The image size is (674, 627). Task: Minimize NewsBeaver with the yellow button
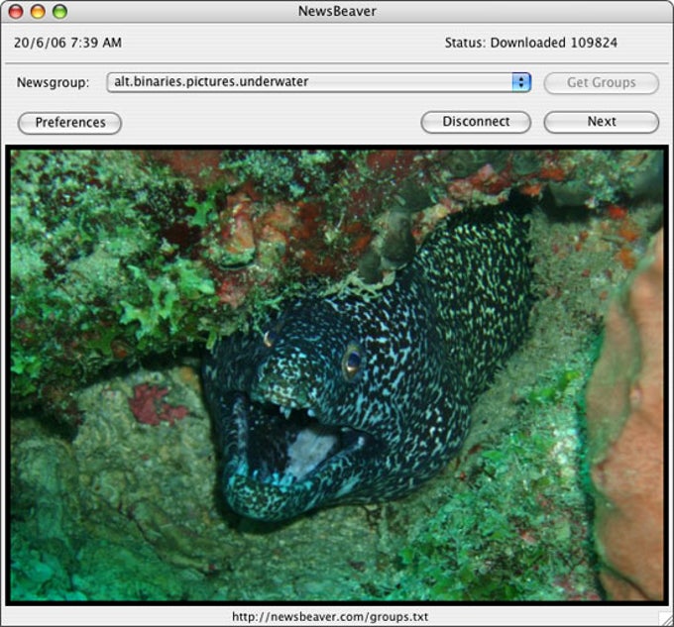point(38,12)
